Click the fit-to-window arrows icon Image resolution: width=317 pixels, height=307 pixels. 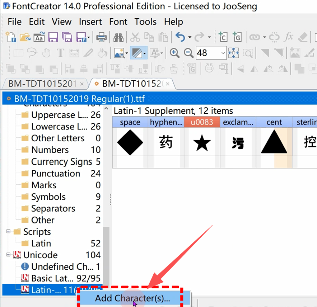(x=233, y=53)
